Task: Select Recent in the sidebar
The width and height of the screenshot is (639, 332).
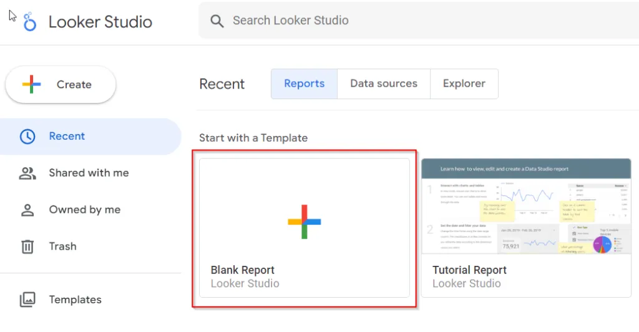Action: coord(90,137)
